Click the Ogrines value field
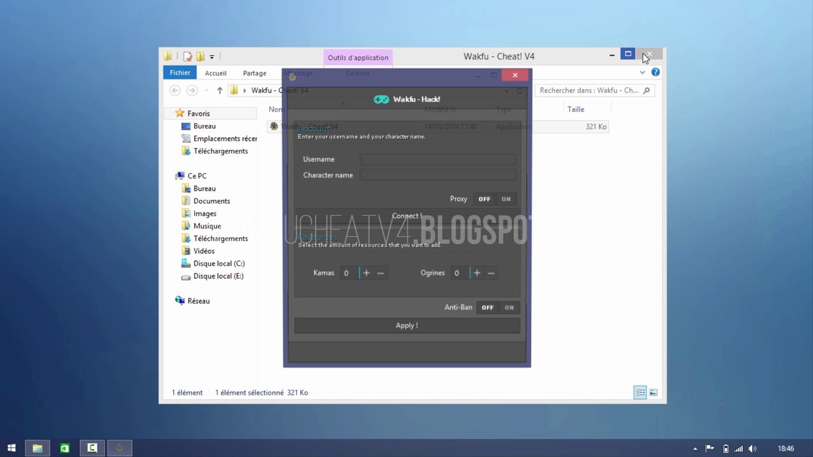813x457 pixels. (460, 273)
